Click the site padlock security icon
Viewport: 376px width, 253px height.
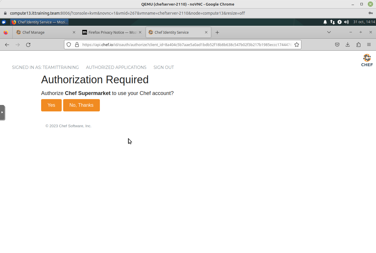77,45
